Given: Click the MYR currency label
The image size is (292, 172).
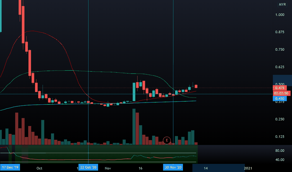Looking at the screenshot, I should 282,4.
